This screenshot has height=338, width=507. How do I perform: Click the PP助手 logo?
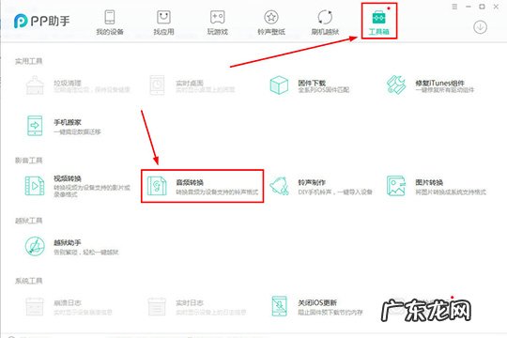click(41, 21)
